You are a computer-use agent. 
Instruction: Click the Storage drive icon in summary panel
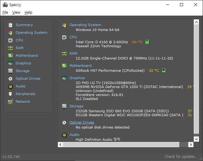pos(64,106)
